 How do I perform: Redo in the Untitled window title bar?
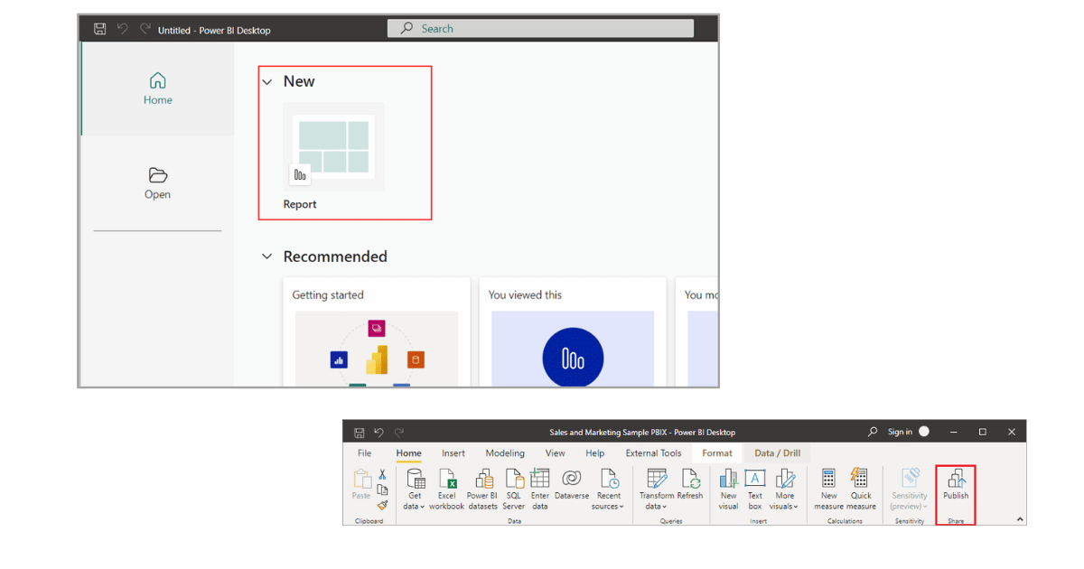pyautogui.click(x=145, y=30)
